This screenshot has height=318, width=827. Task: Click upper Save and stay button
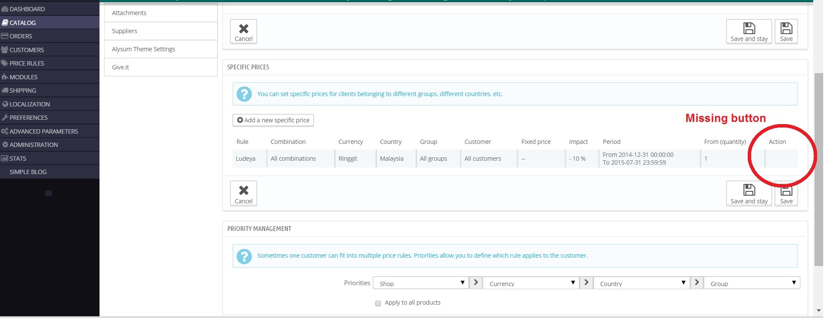749,31
